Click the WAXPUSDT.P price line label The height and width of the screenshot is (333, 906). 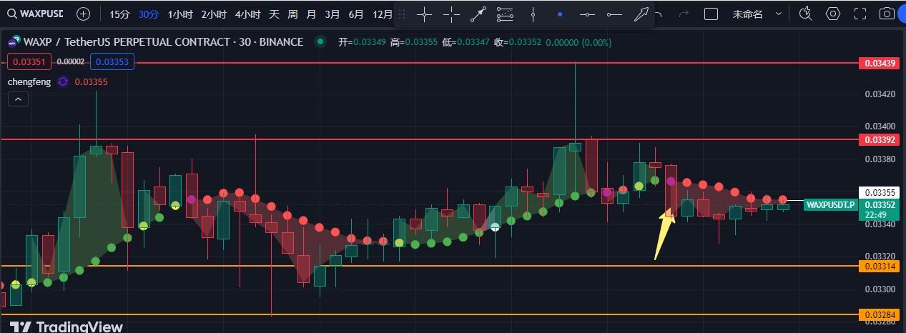point(830,204)
